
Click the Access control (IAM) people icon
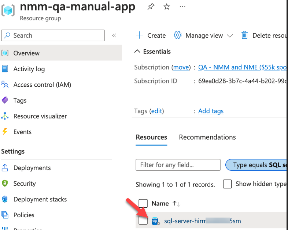pos(5,84)
